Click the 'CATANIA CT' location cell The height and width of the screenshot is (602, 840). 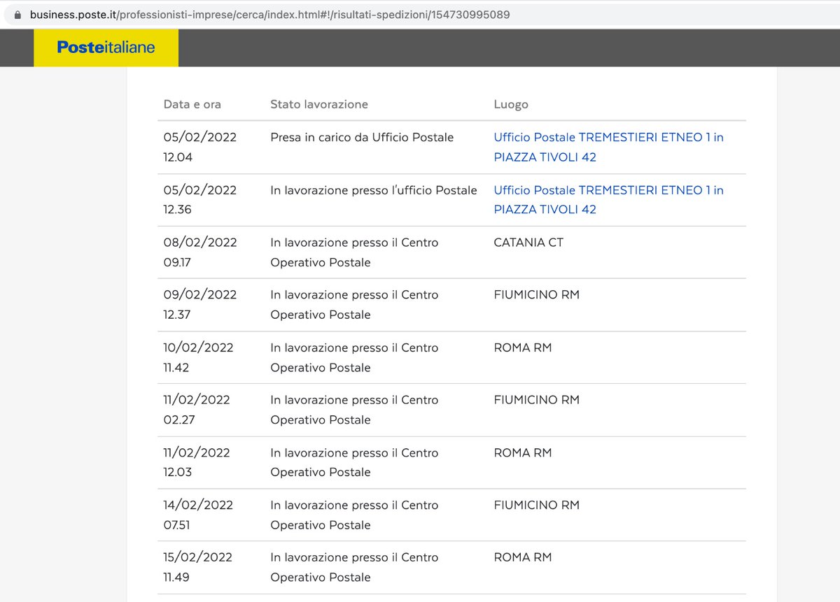click(x=528, y=243)
